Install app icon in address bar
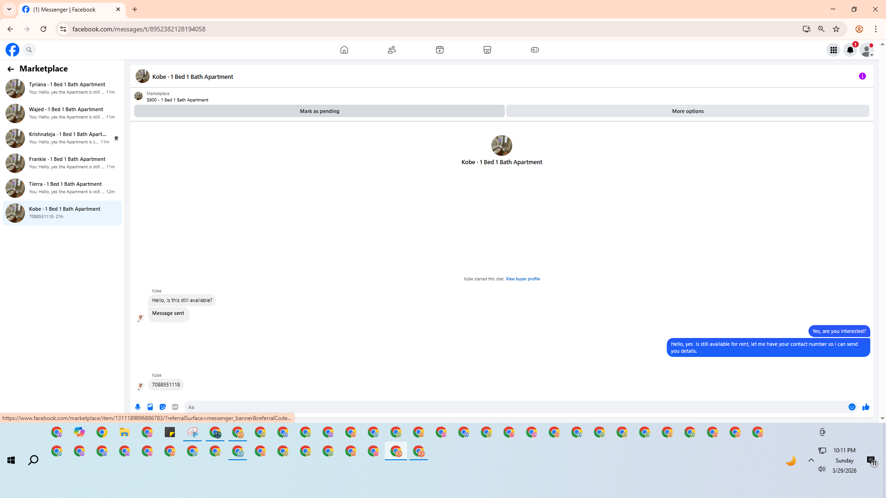 (806, 29)
